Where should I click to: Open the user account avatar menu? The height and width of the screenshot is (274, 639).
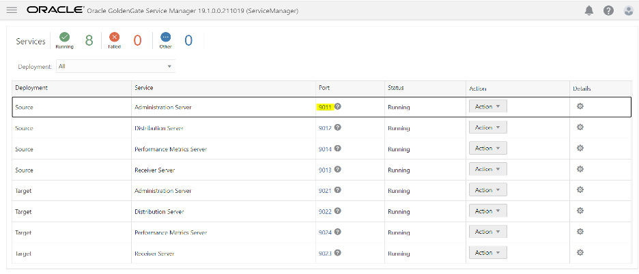(x=628, y=11)
